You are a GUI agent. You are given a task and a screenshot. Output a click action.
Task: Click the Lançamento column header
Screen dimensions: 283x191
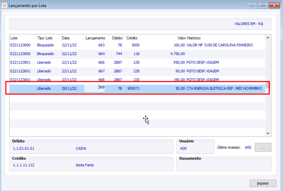[x=95, y=38]
